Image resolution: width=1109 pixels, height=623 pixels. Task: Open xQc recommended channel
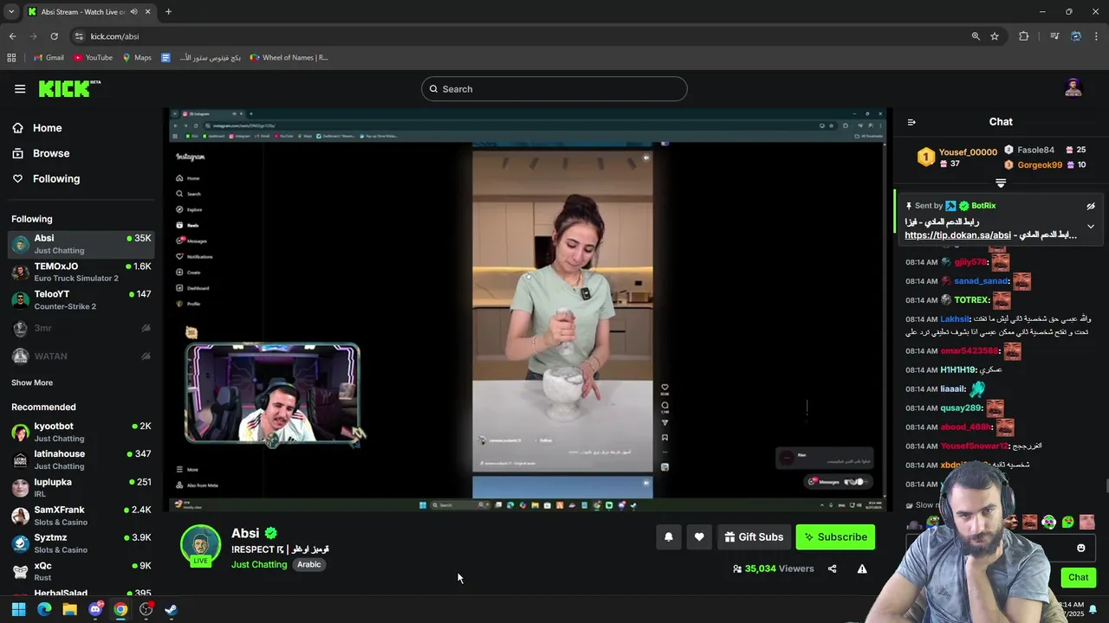click(81, 571)
